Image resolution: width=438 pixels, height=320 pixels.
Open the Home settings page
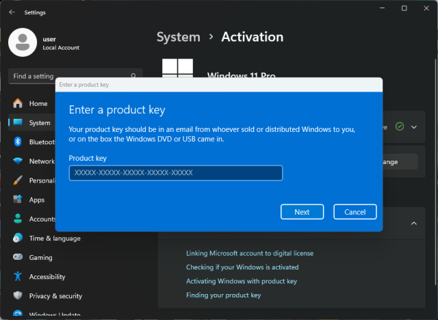point(32,103)
